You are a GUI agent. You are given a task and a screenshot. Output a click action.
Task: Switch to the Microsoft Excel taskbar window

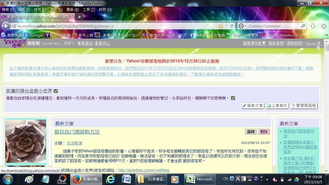point(200,179)
